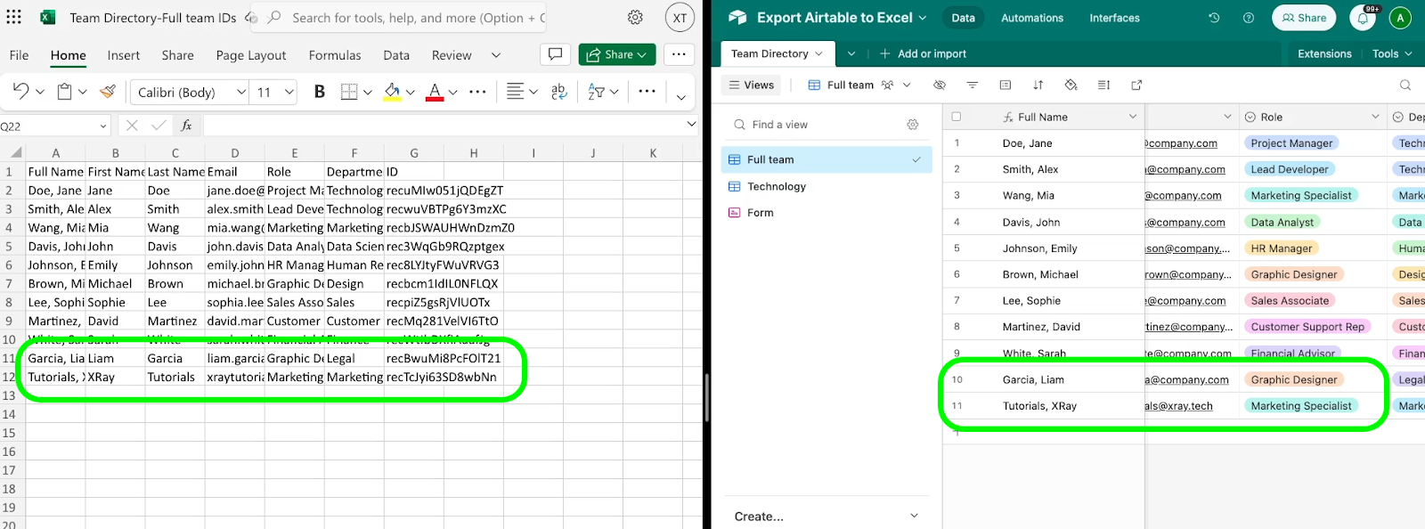
Task: Toggle bold formatting in Excel
Action: pos(320,91)
